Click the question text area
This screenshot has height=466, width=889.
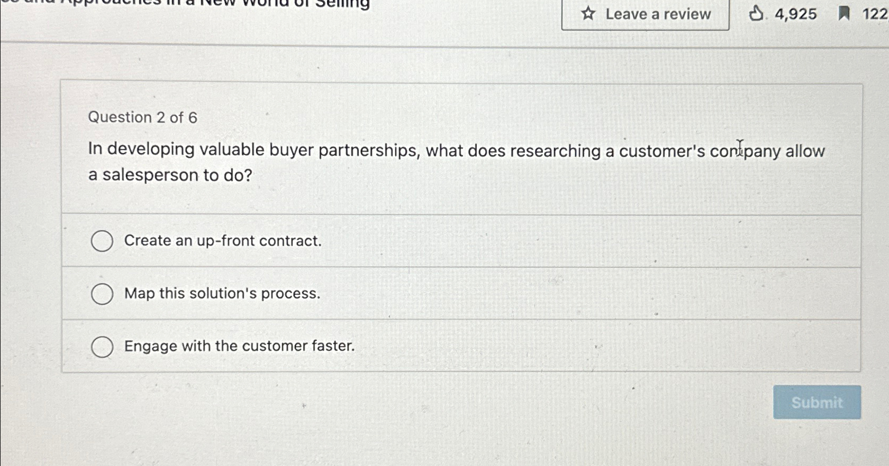455,161
